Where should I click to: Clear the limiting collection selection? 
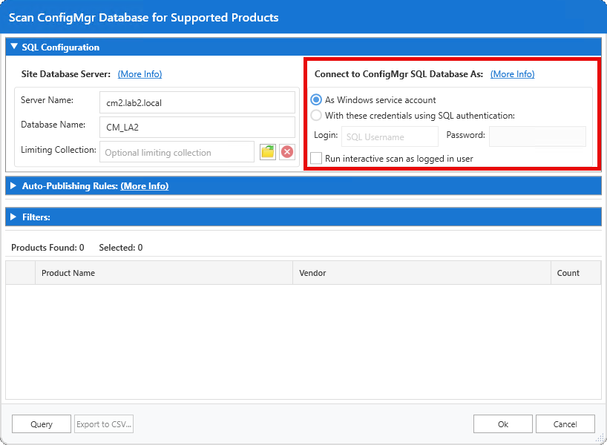288,151
